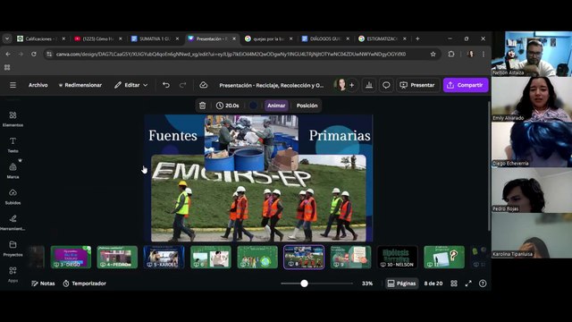Open the Temporizador timer
Screen dimensions: 572x322
tap(85, 284)
